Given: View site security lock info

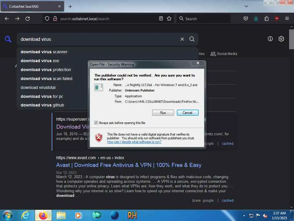Looking at the screenshot, I should pyautogui.click(x=55, y=19).
